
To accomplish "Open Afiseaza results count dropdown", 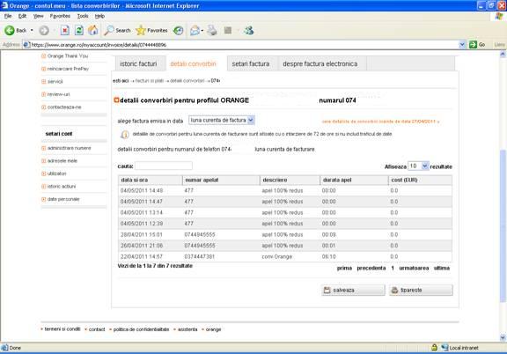I will tap(418, 166).
